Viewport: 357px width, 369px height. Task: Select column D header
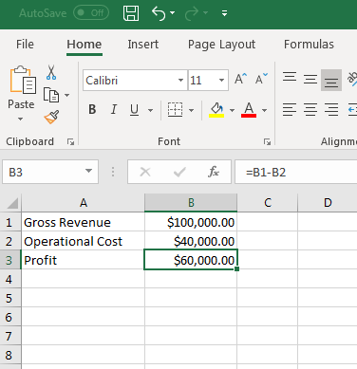click(x=328, y=203)
